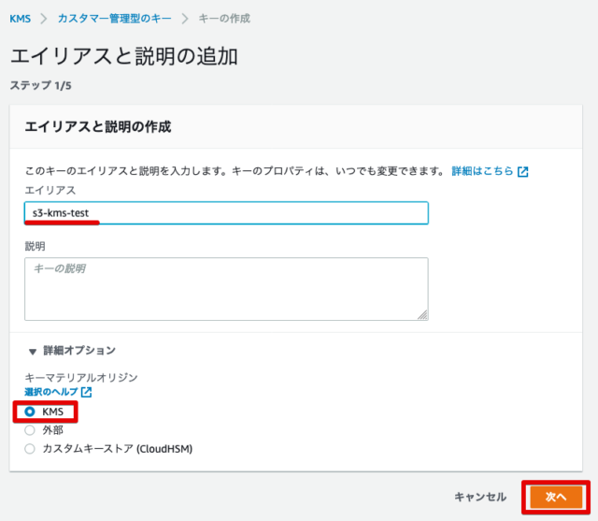Select the 外部 radio option
This screenshot has width=598, height=521.
pyautogui.click(x=30, y=430)
